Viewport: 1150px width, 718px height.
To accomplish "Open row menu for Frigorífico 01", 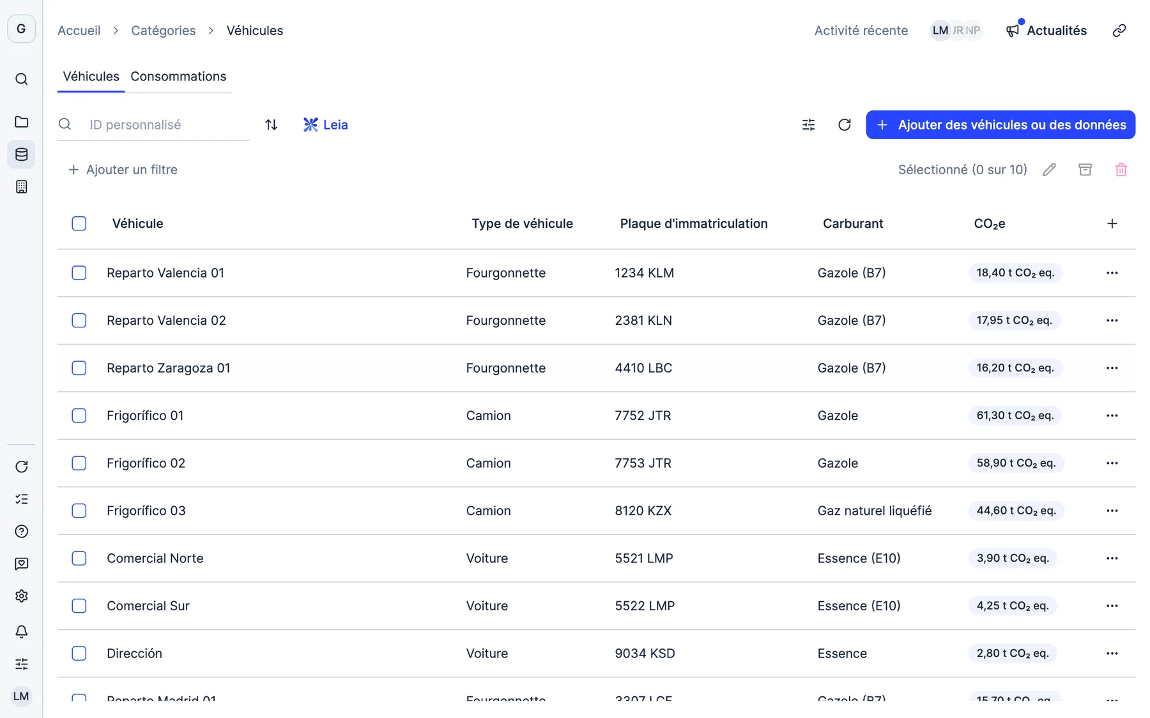I will [x=1112, y=415].
